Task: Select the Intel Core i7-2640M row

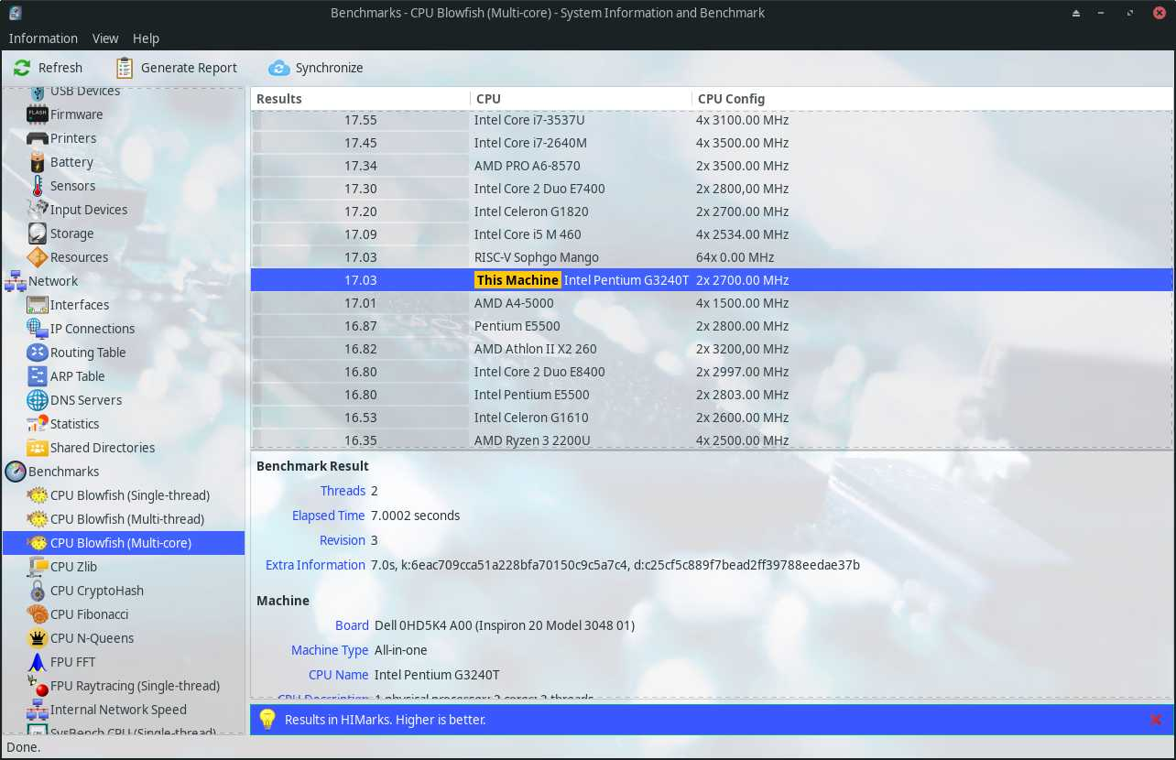Action: tap(712, 143)
